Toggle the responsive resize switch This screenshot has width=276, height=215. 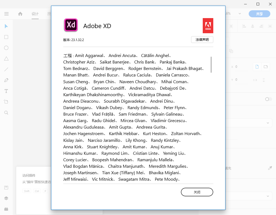pyautogui.click(x=268, y=99)
